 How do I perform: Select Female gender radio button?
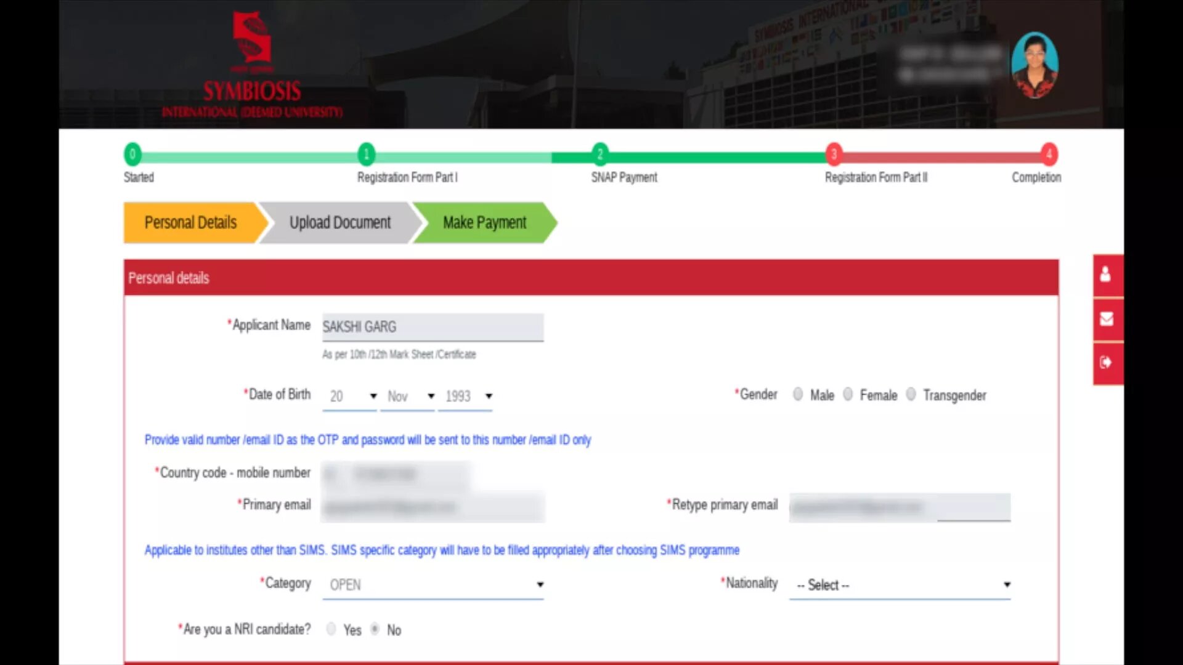click(849, 395)
